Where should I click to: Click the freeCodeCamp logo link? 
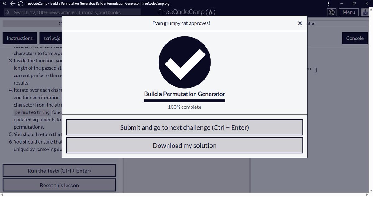click(186, 12)
